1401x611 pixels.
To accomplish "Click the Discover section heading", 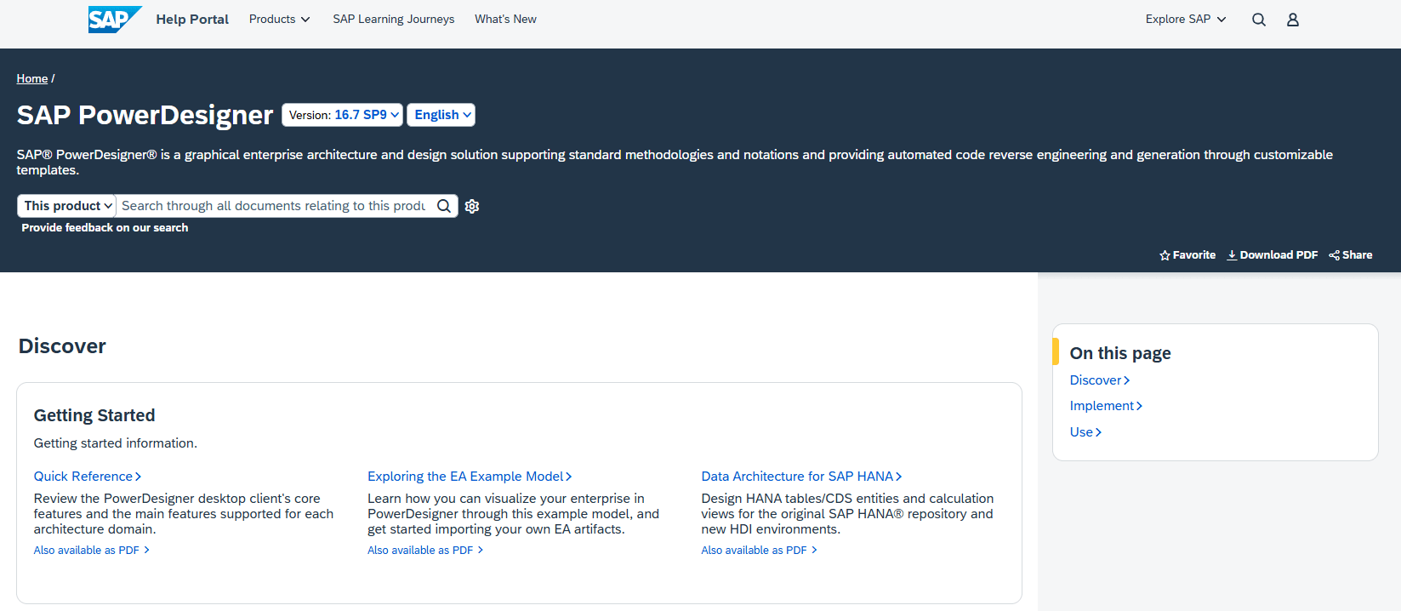I will [62, 346].
